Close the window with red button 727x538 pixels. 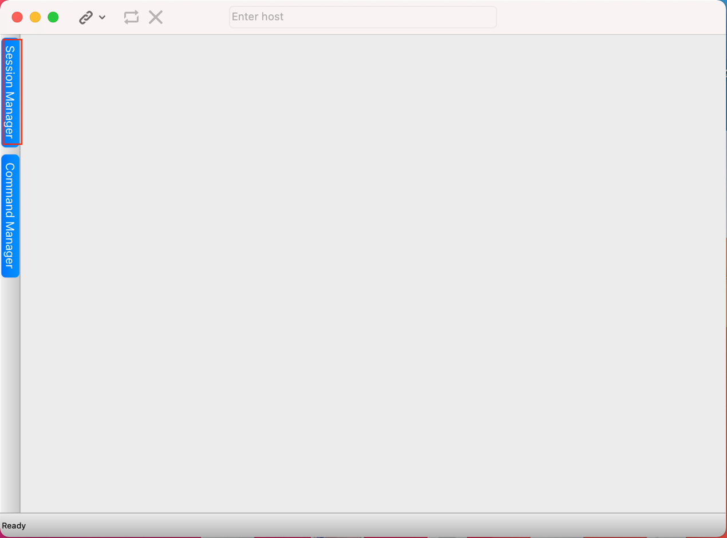pyautogui.click(x=17, y=17)
